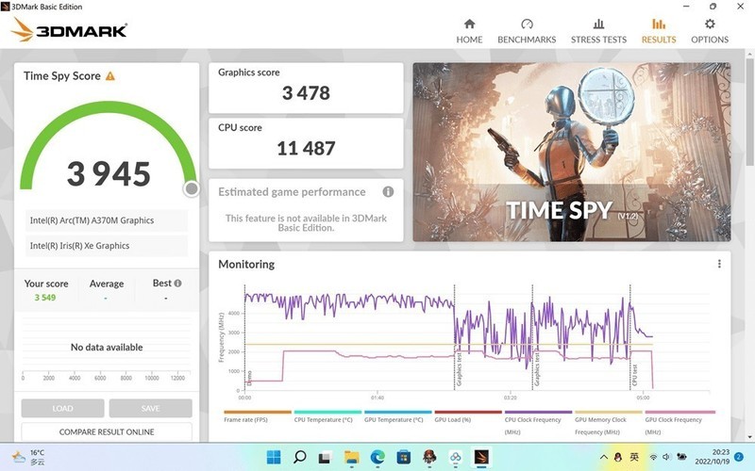
Task: Open Microsoft Store from the taskbar
Action: (x=404, y=457)
